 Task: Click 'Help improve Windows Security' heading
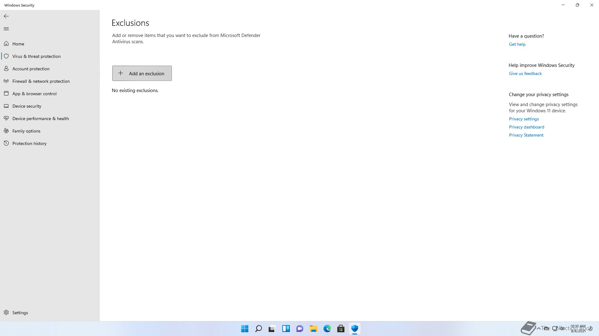(x=542, y=65)
